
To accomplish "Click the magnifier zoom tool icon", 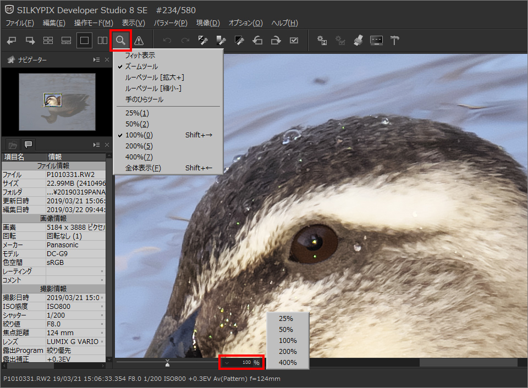I will click(120, 41).
